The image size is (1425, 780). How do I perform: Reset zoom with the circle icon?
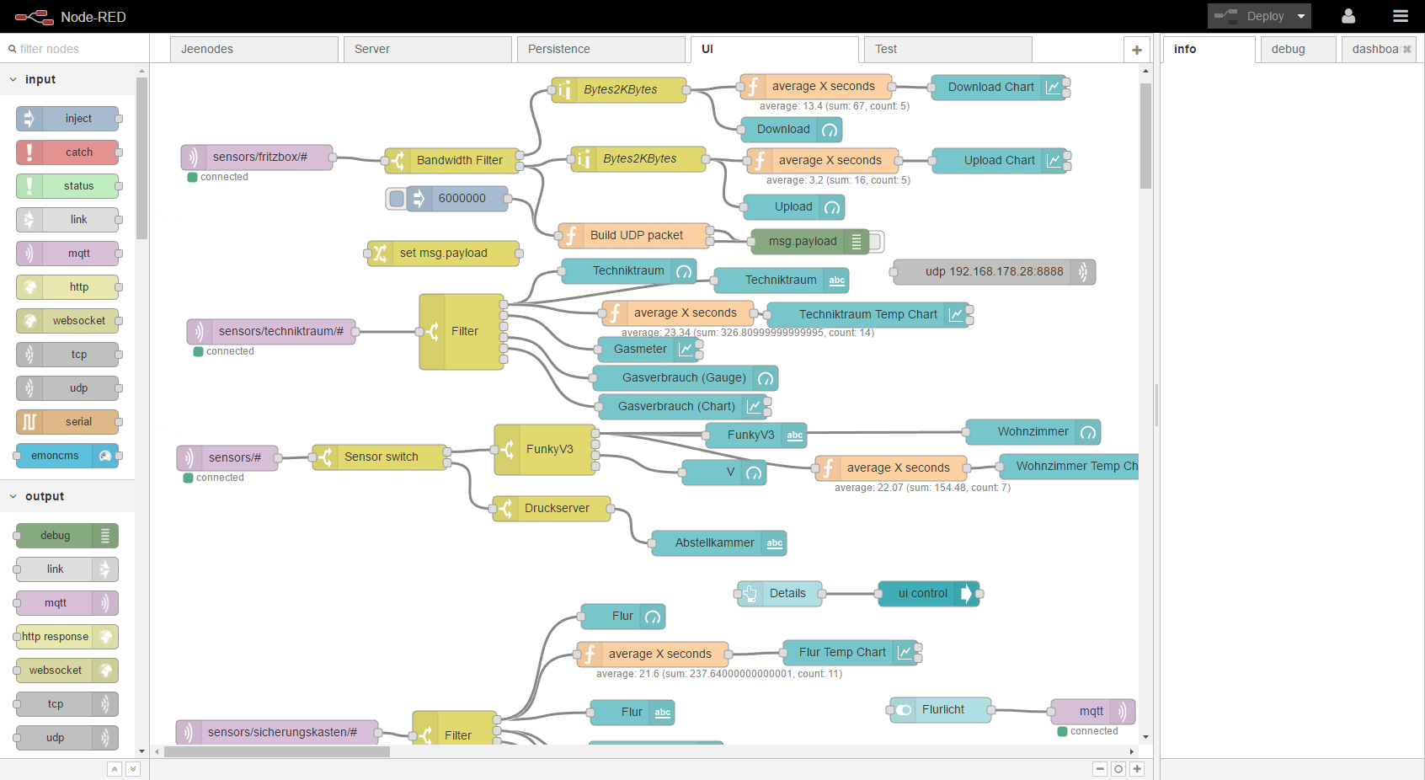(1118, 769)
